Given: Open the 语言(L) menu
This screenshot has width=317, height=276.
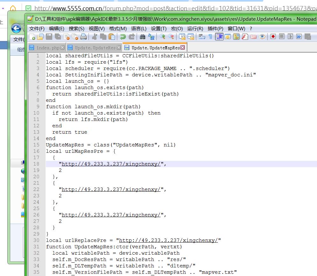Looking at the screenshot, I should [x=139, y=28].
